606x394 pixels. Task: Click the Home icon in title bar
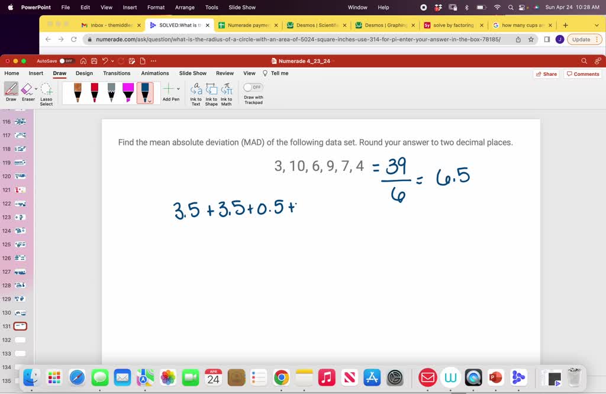pos(83,61)
